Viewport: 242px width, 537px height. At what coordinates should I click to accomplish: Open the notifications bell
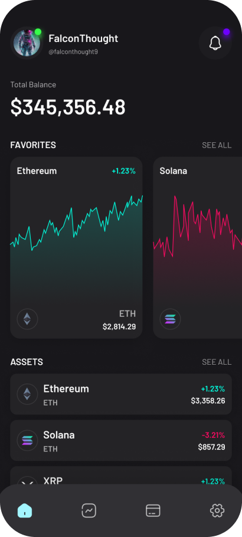(215, 43)
